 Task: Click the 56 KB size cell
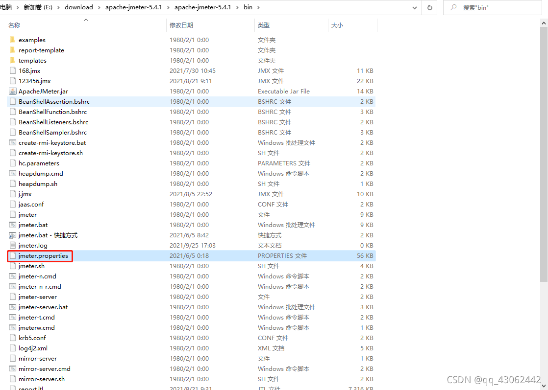tap(365, 256)
